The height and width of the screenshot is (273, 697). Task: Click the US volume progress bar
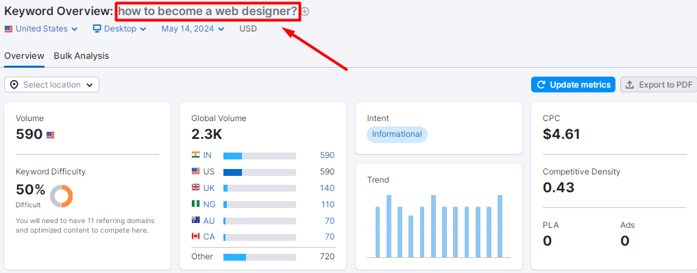click(260, 172)
